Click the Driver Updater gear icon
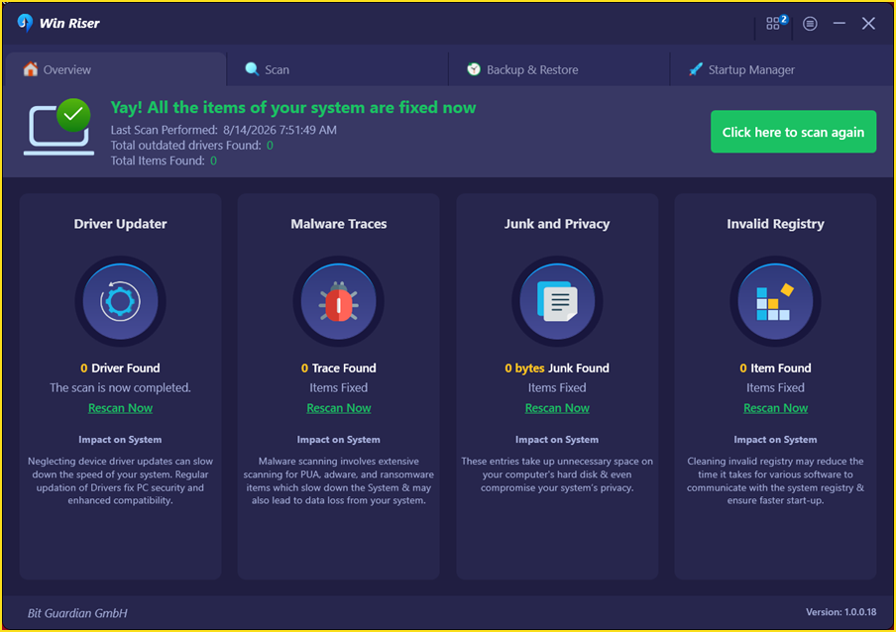Screen dimensions: 896x632 pyautogui.click(x=120, y=301)
